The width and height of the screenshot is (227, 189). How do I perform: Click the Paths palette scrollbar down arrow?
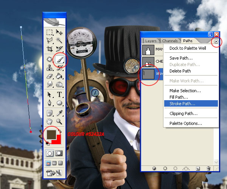point(216,162)
